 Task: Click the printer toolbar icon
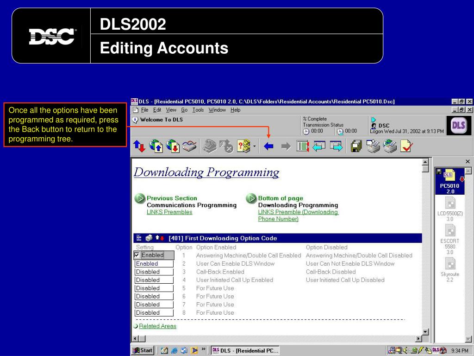click(x=374, y=146)
